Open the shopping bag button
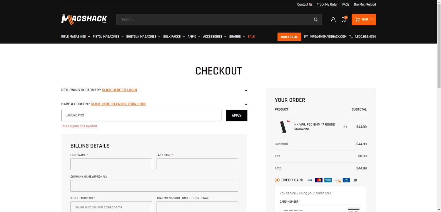The width and height of the screenshot is (441, 212). pos(364,20)
